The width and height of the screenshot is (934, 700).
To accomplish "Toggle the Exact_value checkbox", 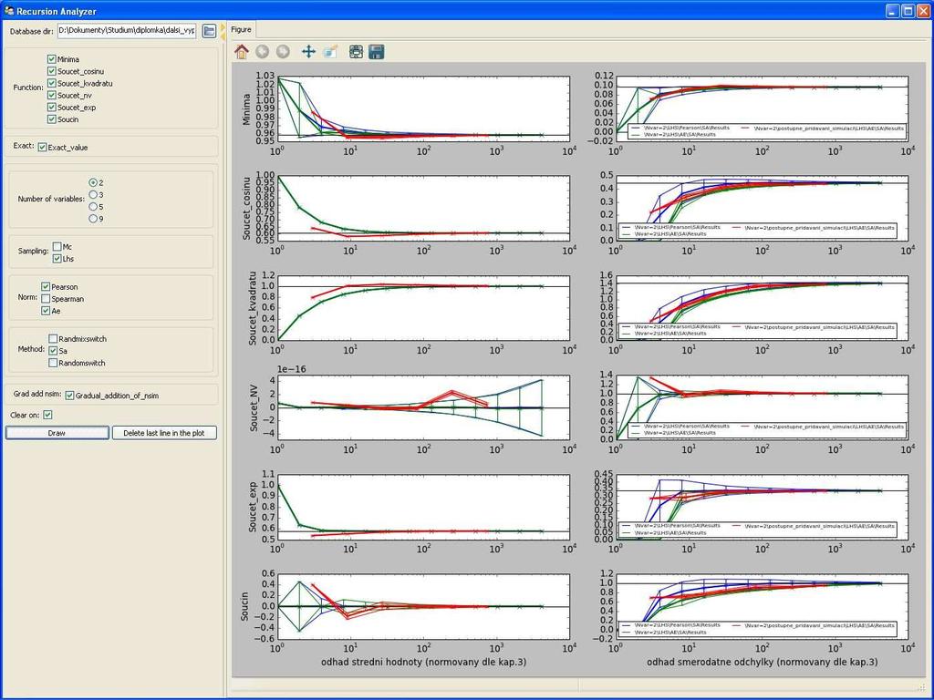I will click(x=42, y=147).
